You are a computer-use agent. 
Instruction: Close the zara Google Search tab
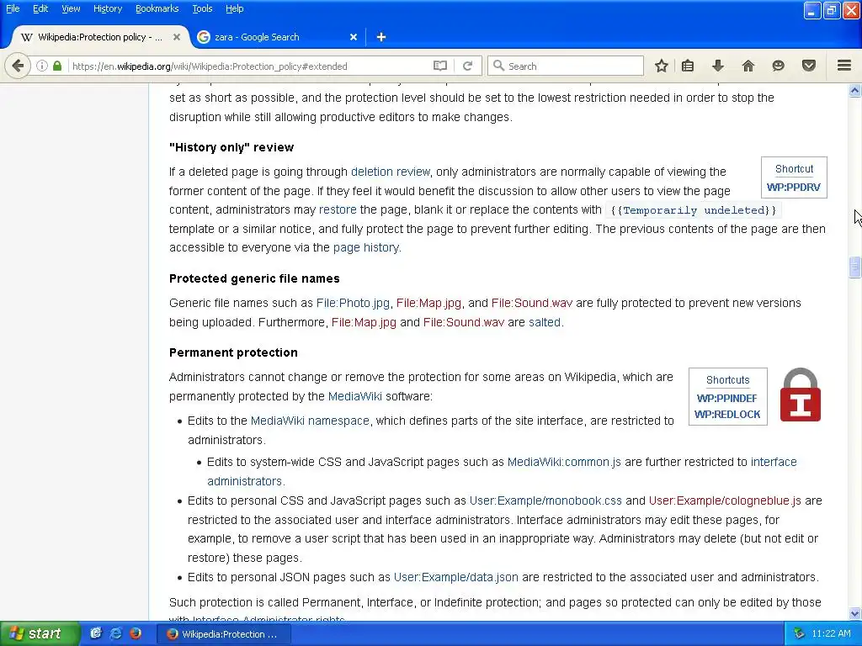354,37
